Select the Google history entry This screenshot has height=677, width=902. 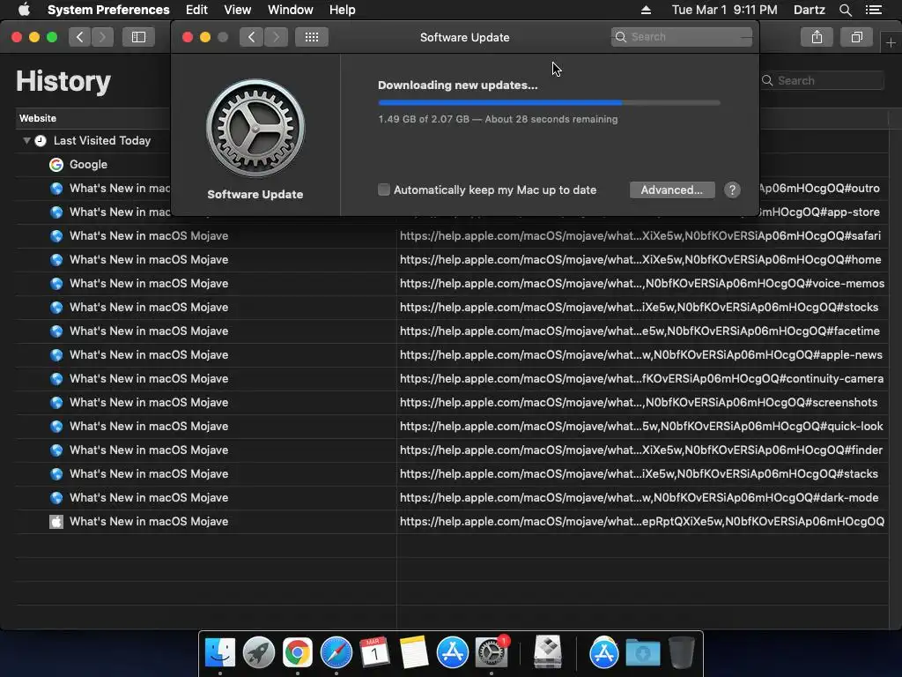[88, 165]
